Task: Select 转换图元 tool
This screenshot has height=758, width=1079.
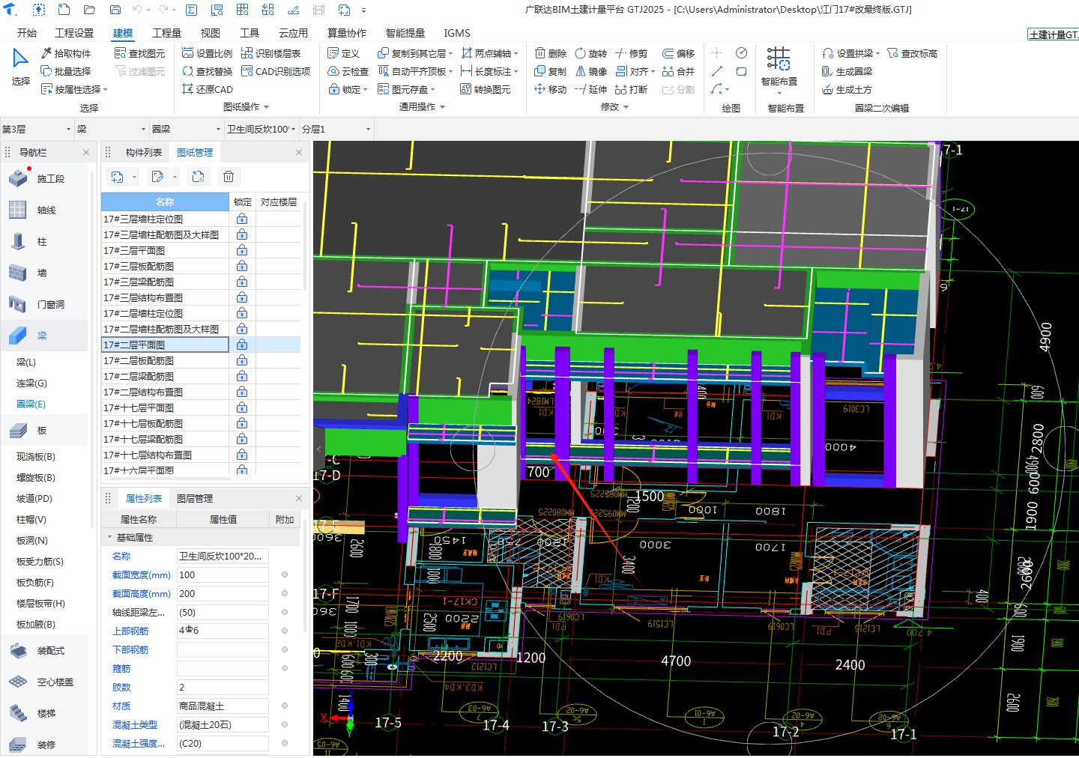Action: pyautogui.click(x=485, y=89)
